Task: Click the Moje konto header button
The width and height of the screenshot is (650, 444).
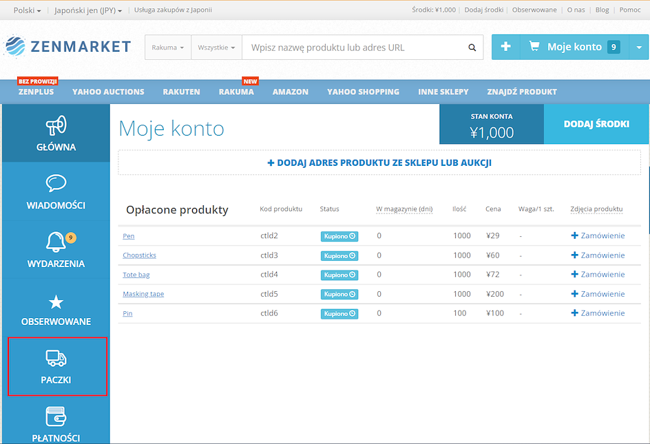Action: pyautogui.click(x=574, y=47)
